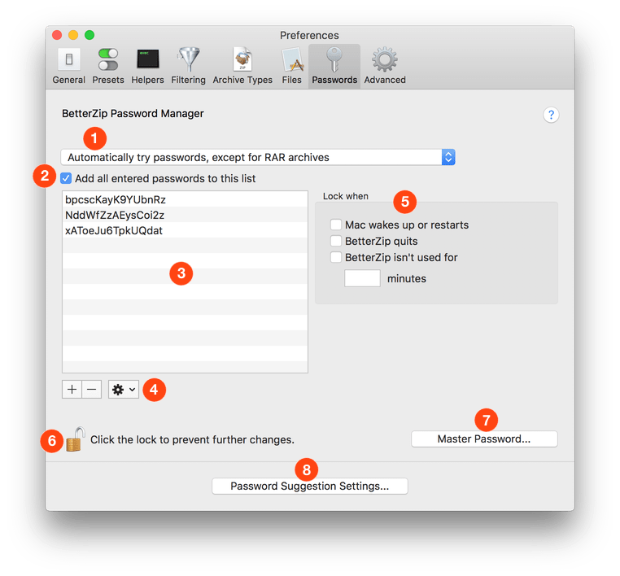Open the Helpers preferences pane
620x576 pixels.
click(147, 66)
